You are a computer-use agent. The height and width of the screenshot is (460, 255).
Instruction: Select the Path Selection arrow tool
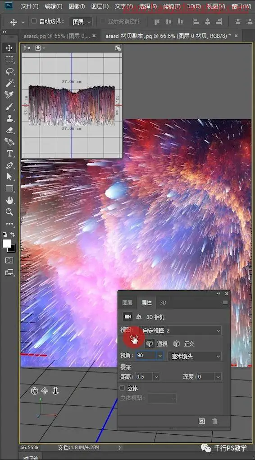pos(9,177)
